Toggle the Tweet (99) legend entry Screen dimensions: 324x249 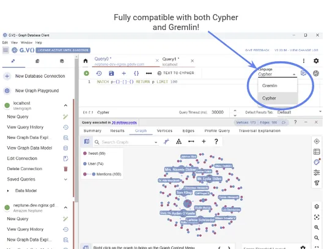pos(94,154)
